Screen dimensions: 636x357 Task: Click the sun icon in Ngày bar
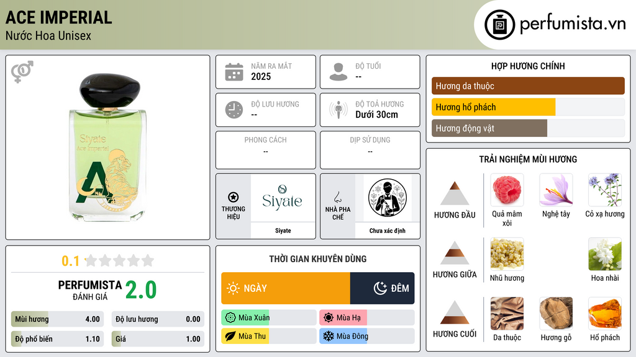(x=233, y=288)
